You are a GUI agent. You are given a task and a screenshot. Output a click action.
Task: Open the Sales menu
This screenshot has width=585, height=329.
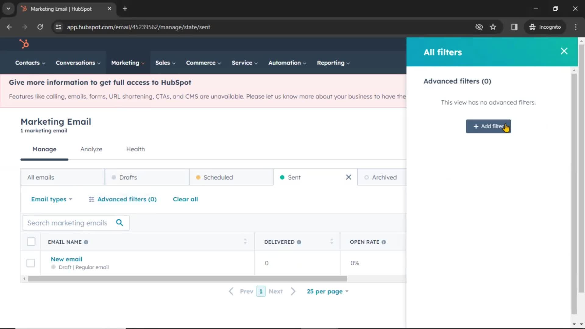click(165, 63)
